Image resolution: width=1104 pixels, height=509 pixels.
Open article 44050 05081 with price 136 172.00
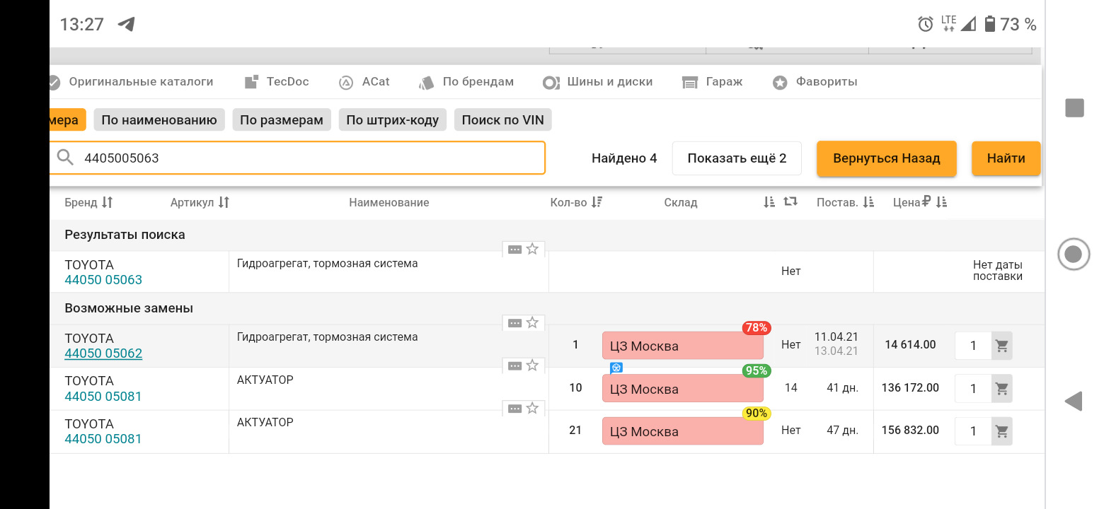click(103, 397)
